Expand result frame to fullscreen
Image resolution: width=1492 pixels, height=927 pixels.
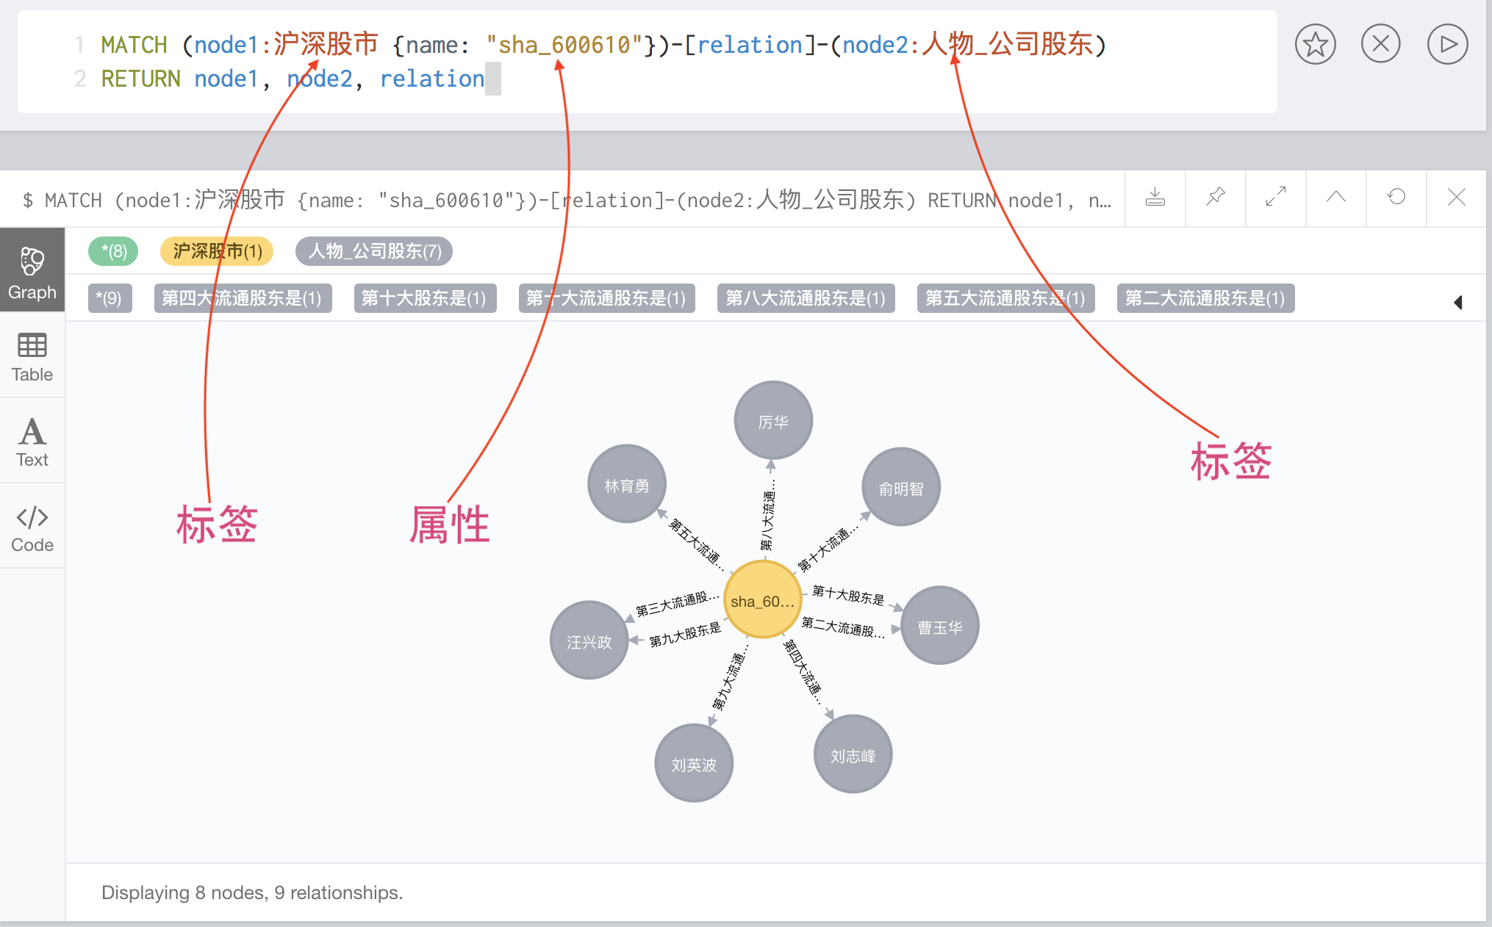(x=1276, y=198)
